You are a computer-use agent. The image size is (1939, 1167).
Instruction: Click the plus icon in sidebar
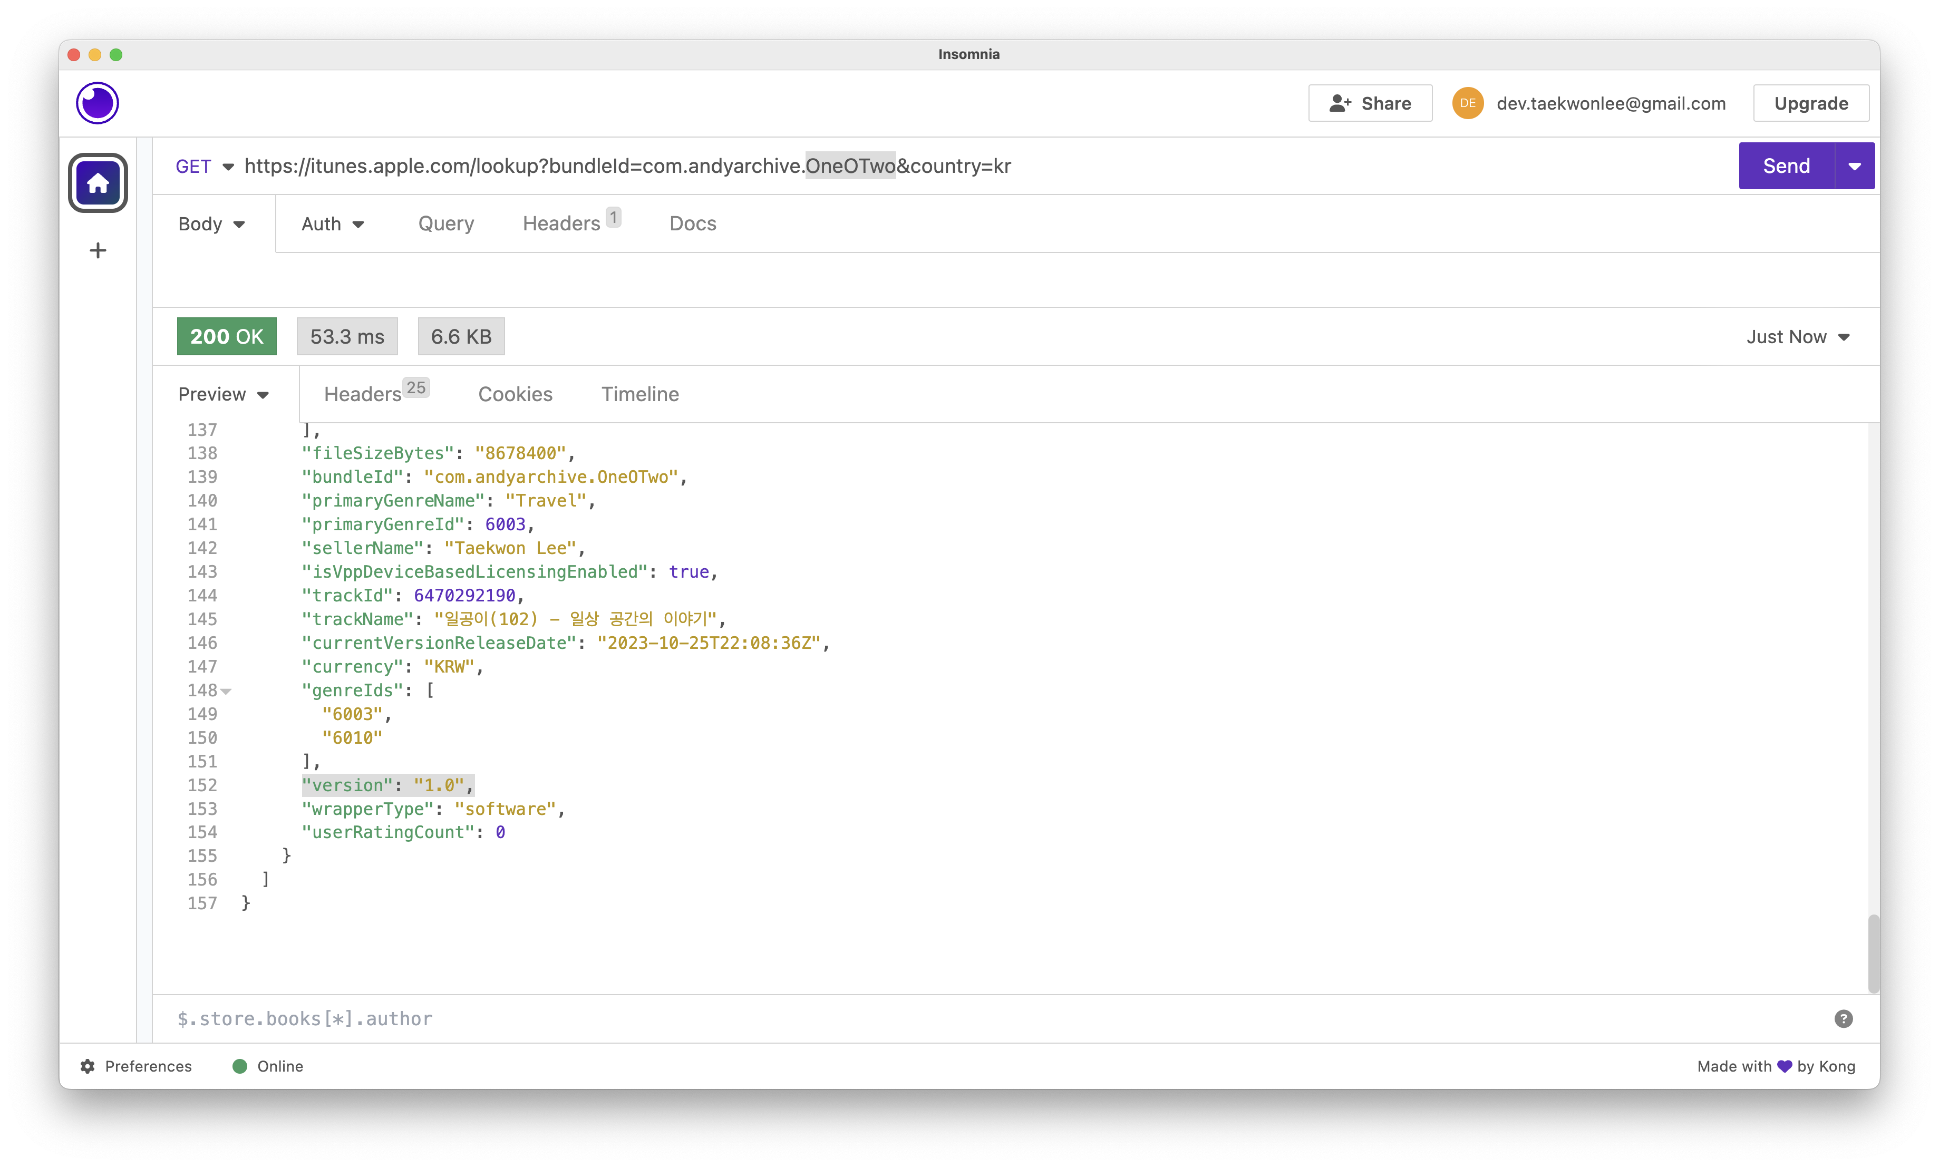point(98,251)
